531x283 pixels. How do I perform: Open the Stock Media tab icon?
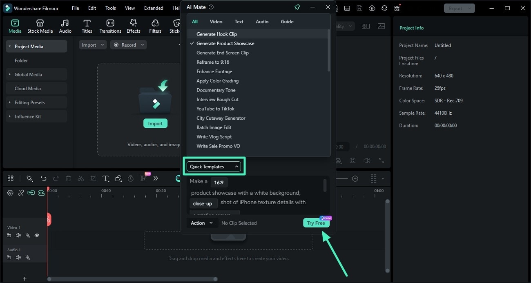pos(40,23)
